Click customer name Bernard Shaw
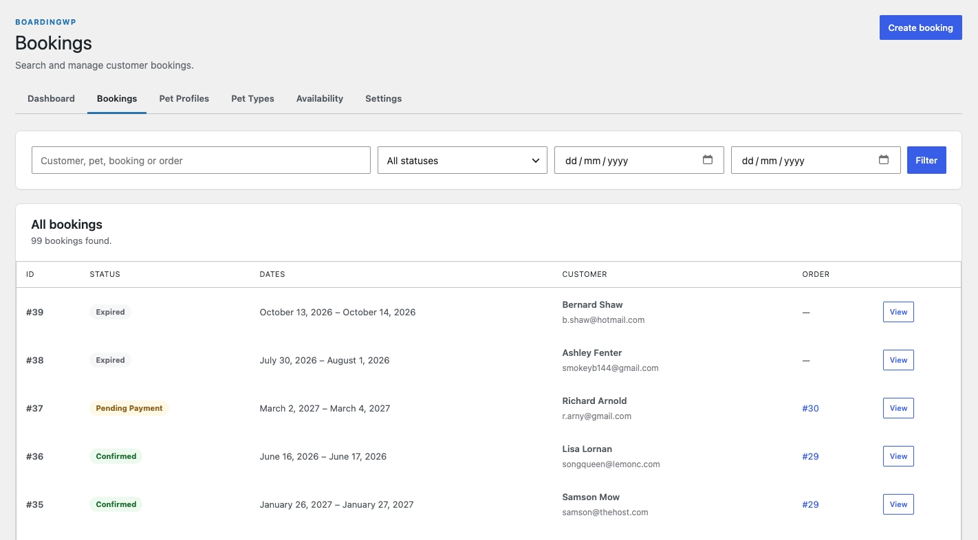Screen dimensions: 978x540 (x=592, y=304)
